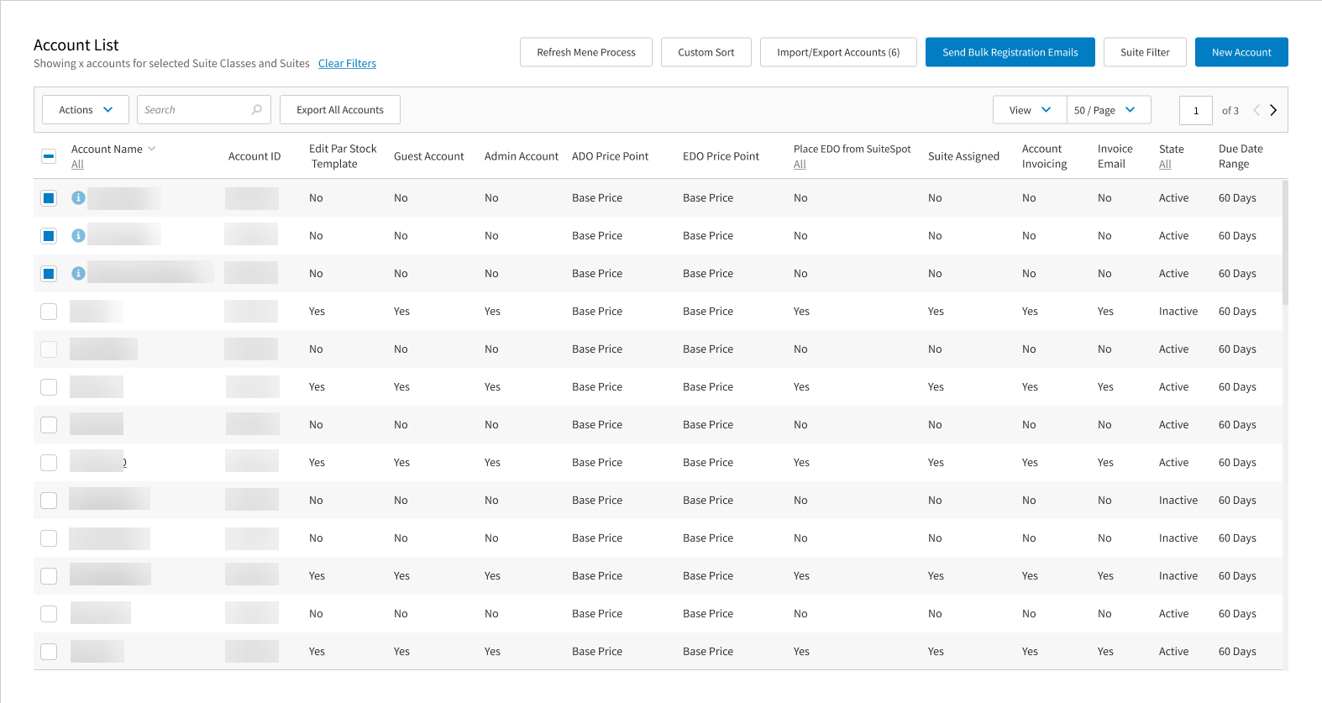This screenshot has width=1322, height=703.
Task: Create a New Account
Action: (1241, 52)
